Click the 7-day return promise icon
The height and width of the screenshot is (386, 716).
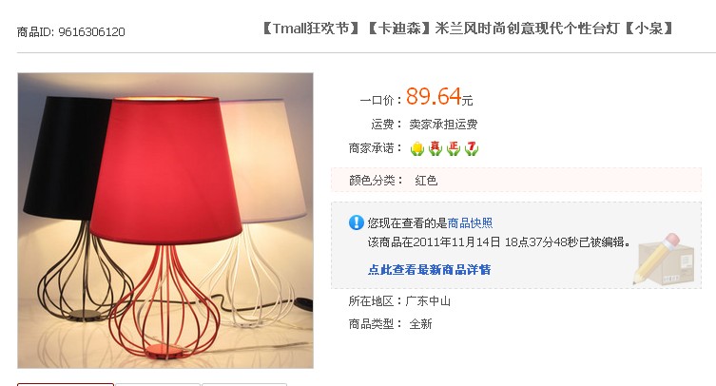[472, 148]
